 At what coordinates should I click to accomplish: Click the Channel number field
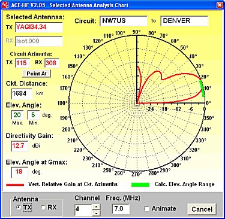83,209
